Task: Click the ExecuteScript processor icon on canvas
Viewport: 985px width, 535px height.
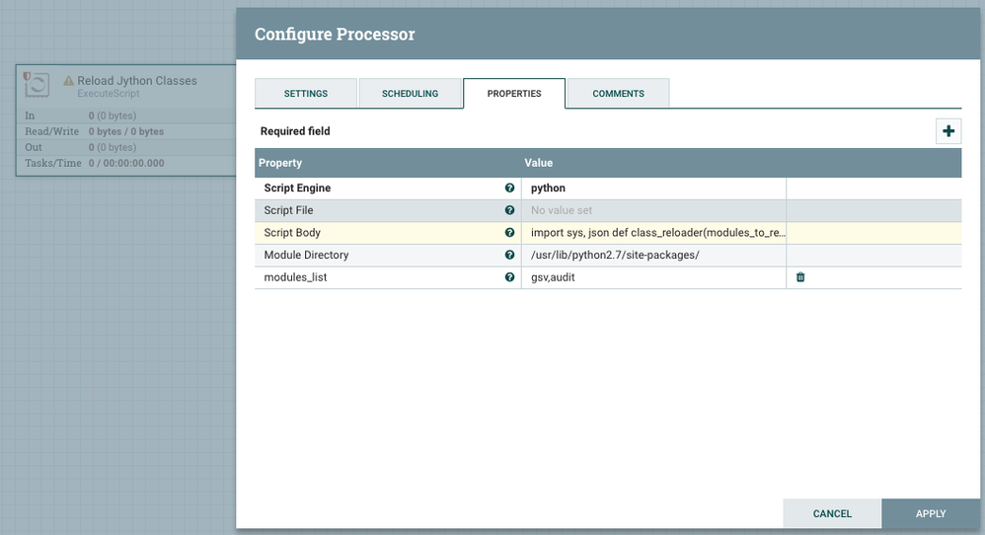Action: coord(36,84)
